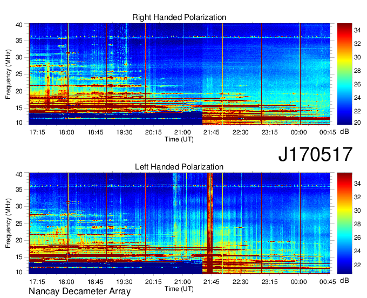Select "22" value on Left Handed color bar

(357, 265)
